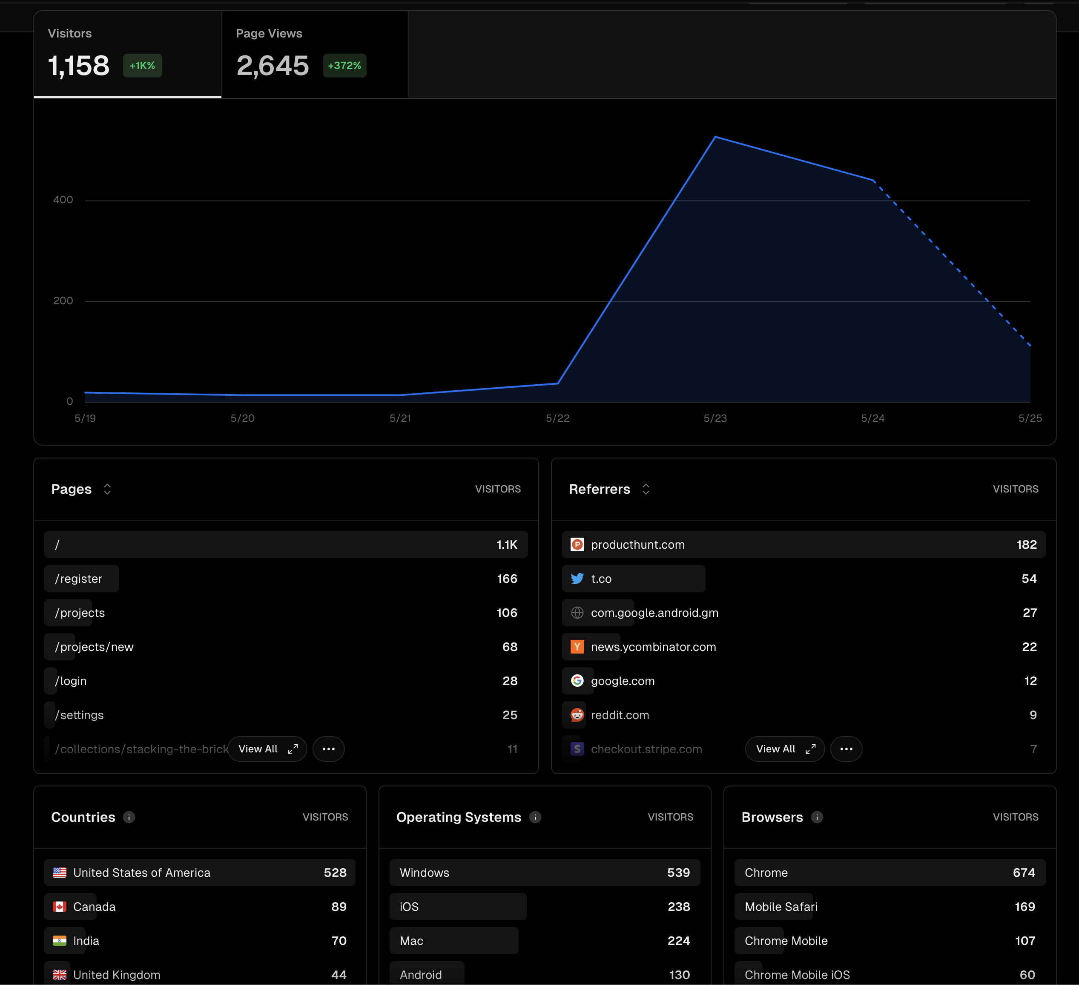Viewport: 1079px width, 985px height.
Task: Open the Referrers panel sort dropdown
Action: coord(646,489)
